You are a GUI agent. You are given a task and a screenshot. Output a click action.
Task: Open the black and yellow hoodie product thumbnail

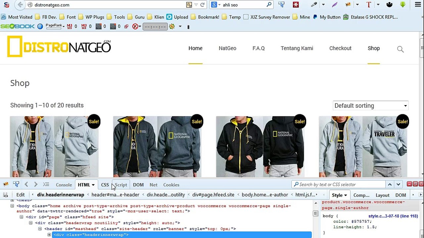(260, 147)
